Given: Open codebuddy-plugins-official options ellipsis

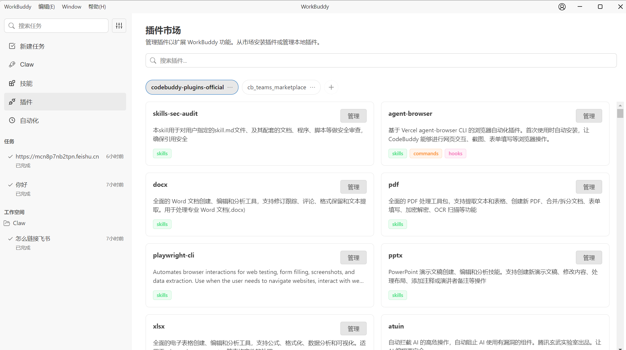Looking at the screenshot, I should 230,87.
